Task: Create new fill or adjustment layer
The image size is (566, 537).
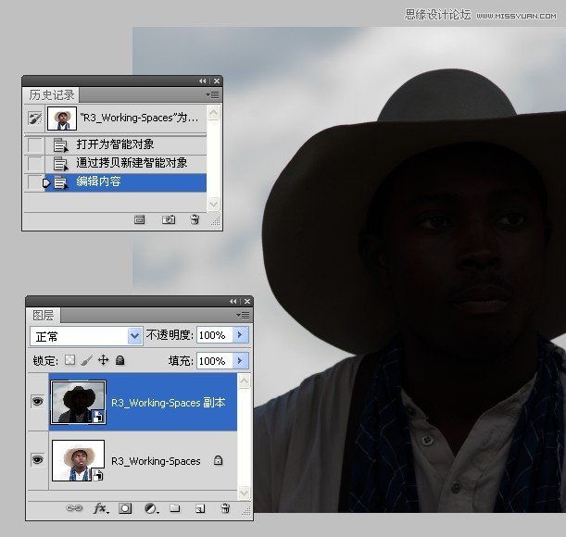Action: tap(150, 508)
